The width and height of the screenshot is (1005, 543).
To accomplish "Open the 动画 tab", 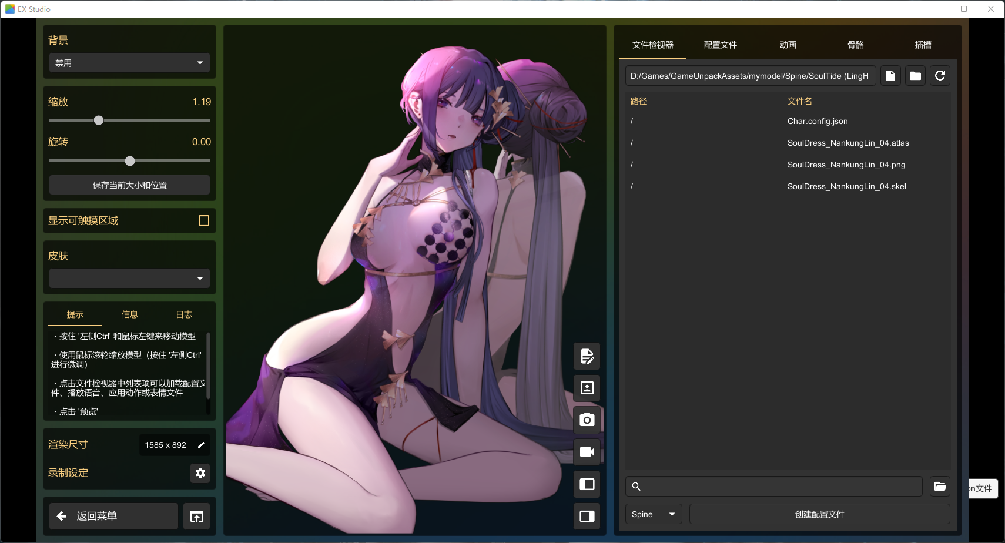I will (788, 45).
